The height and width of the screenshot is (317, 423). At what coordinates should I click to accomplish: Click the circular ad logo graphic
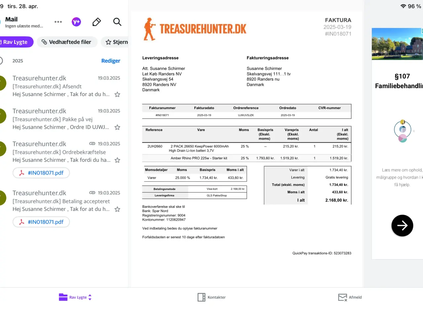[x=403, y=131]
